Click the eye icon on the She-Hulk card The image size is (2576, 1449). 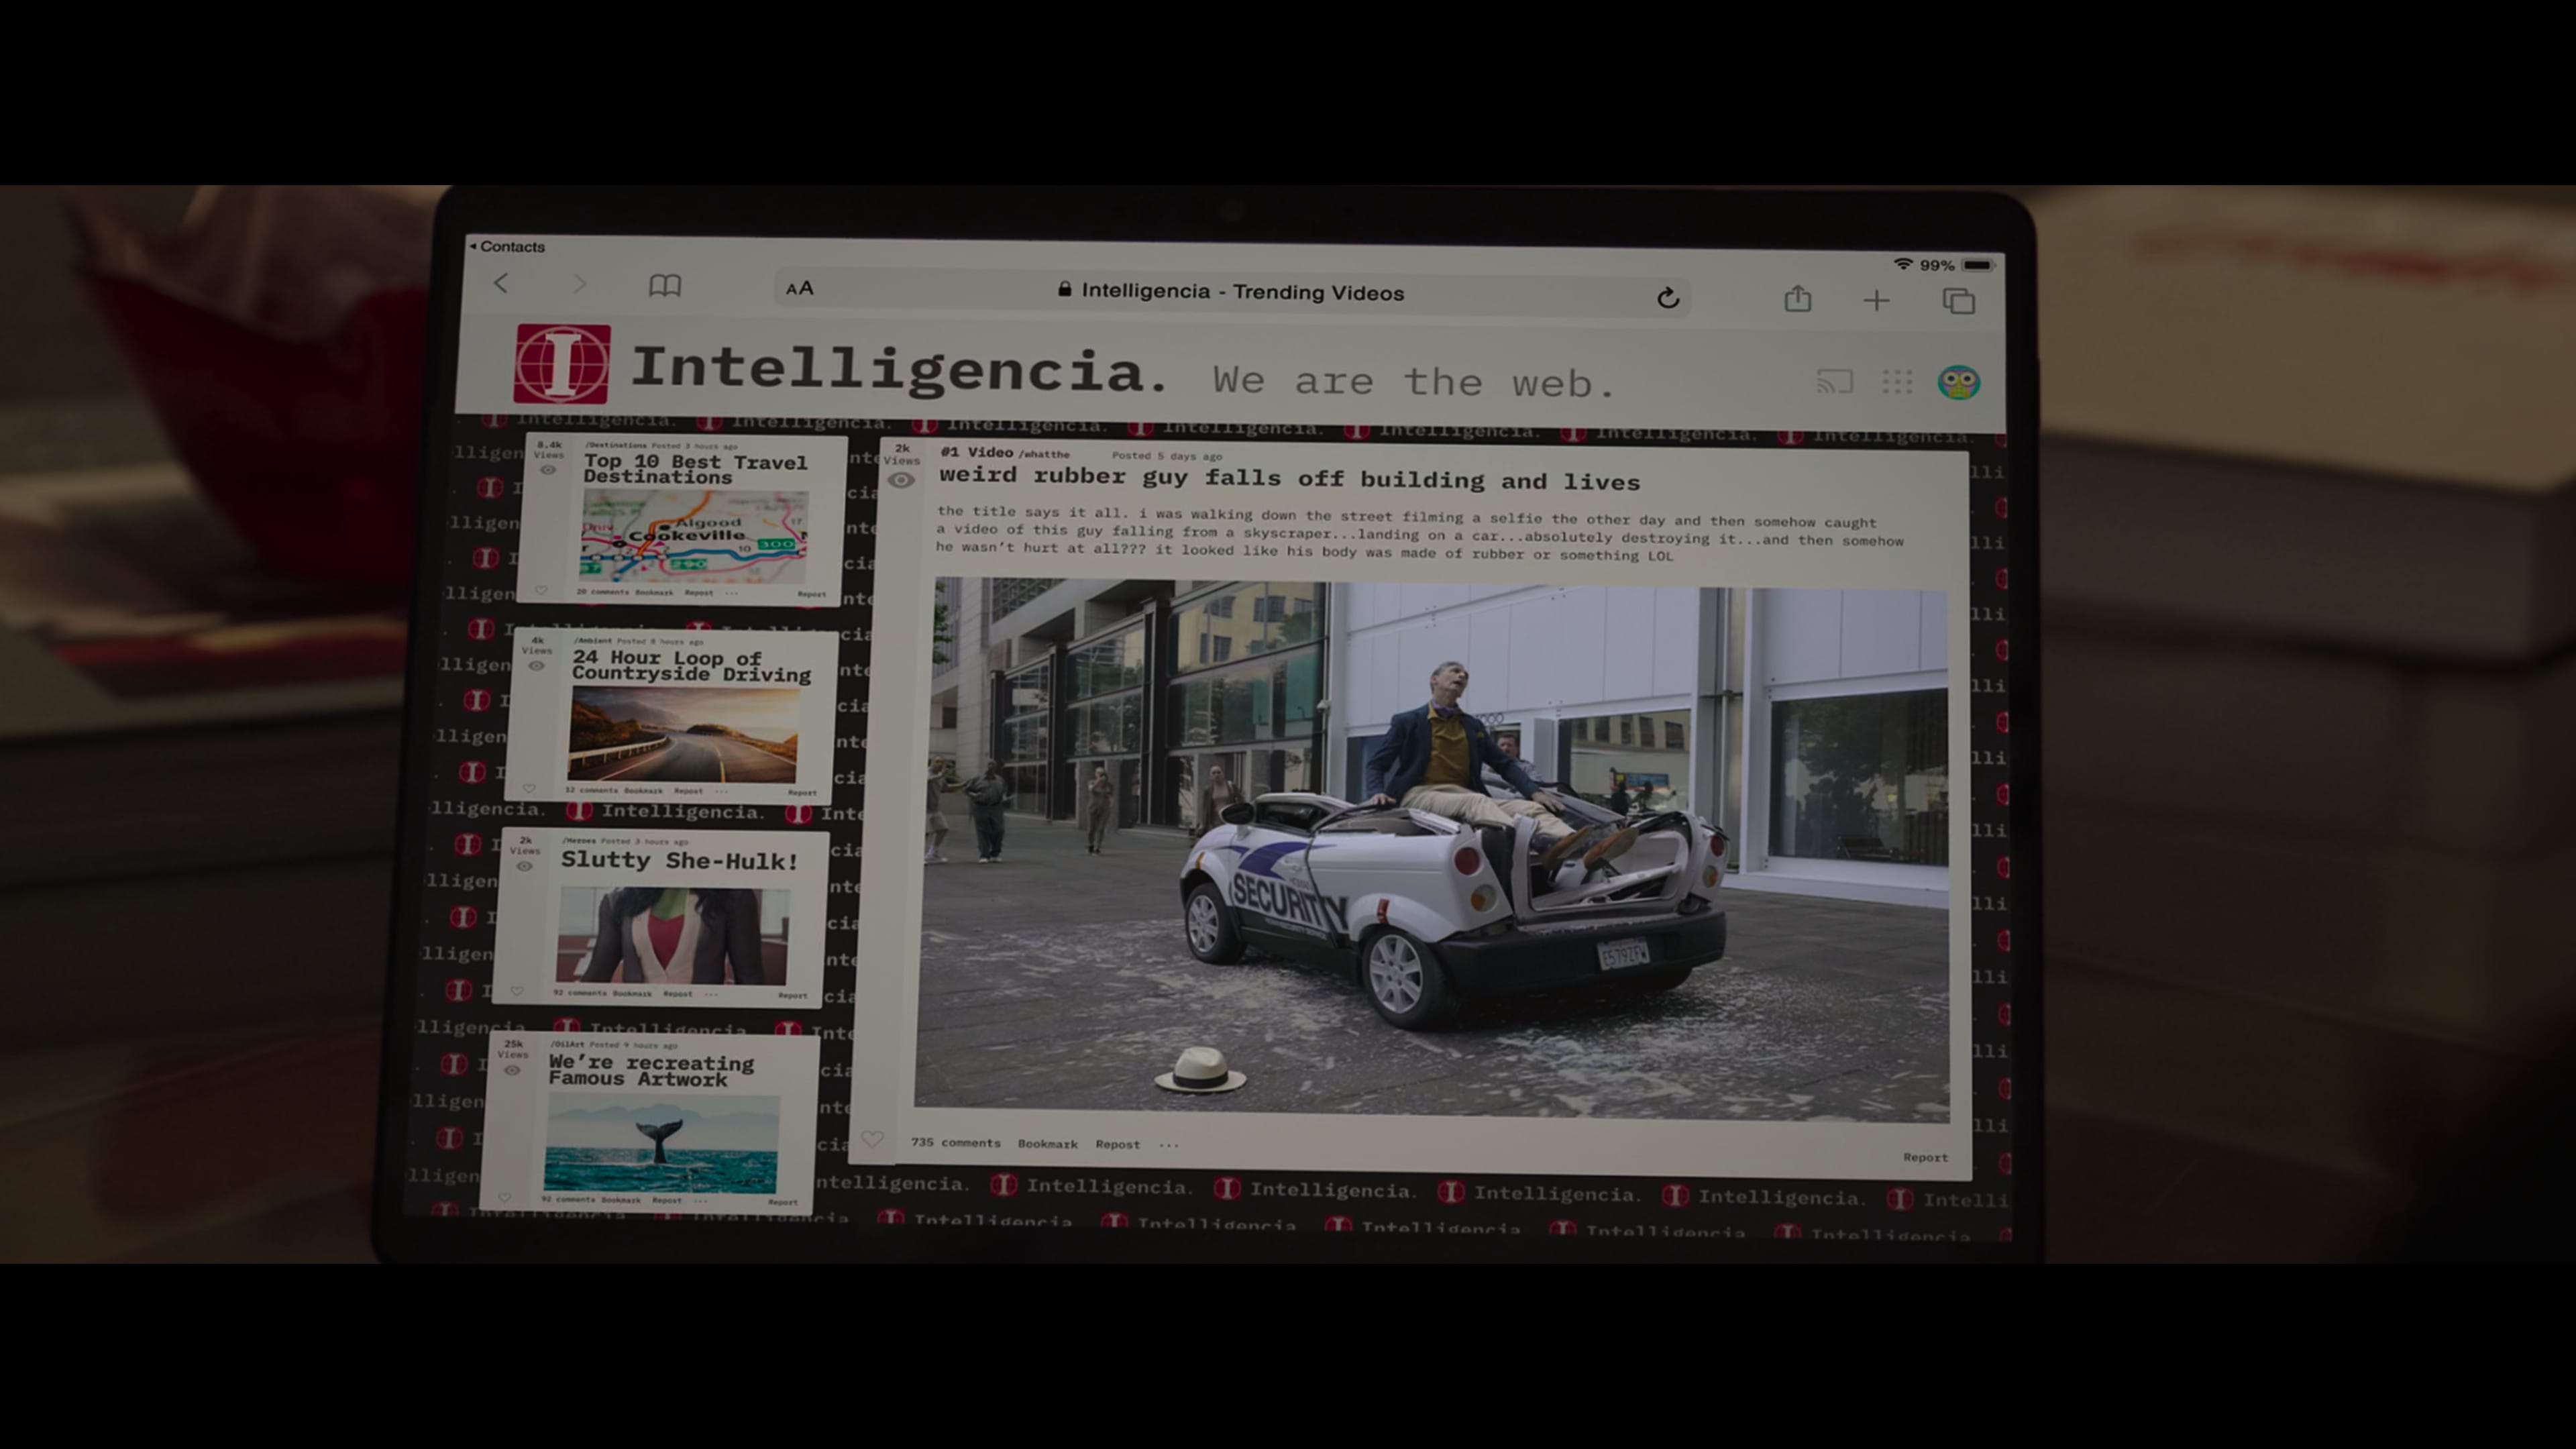[x=525, y=867]
